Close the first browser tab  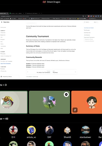[8, 13]
